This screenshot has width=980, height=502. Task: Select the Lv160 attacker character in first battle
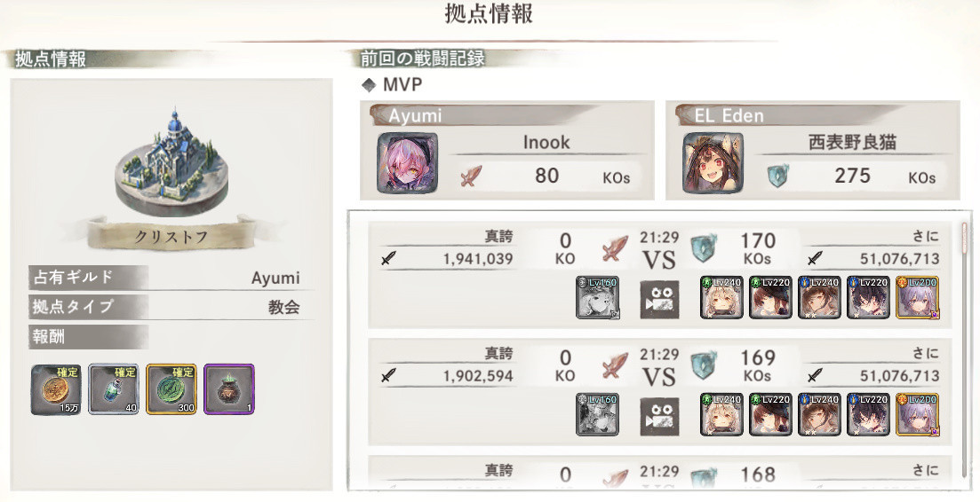598,297
